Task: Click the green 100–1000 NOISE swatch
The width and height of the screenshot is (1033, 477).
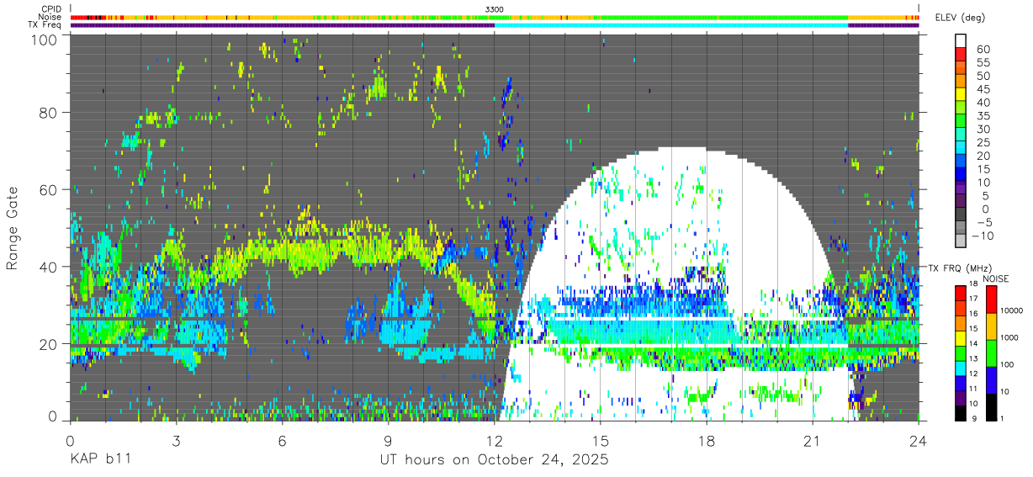Action: [x=991, y=353]
